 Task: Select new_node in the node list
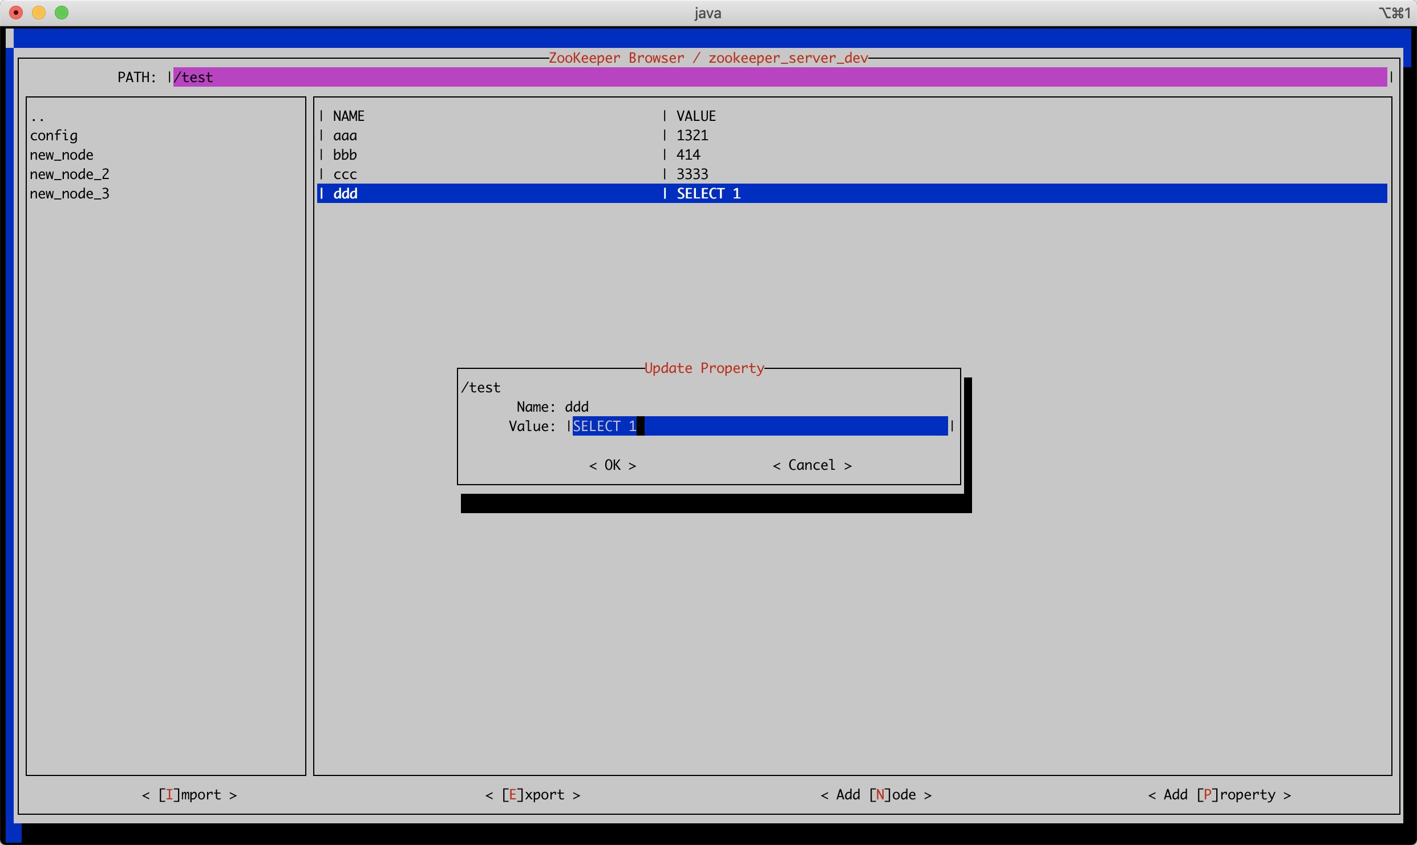(x=62, y=155)
